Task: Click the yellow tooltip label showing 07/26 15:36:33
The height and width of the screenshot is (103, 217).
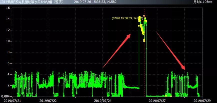Action: [127, 18]
